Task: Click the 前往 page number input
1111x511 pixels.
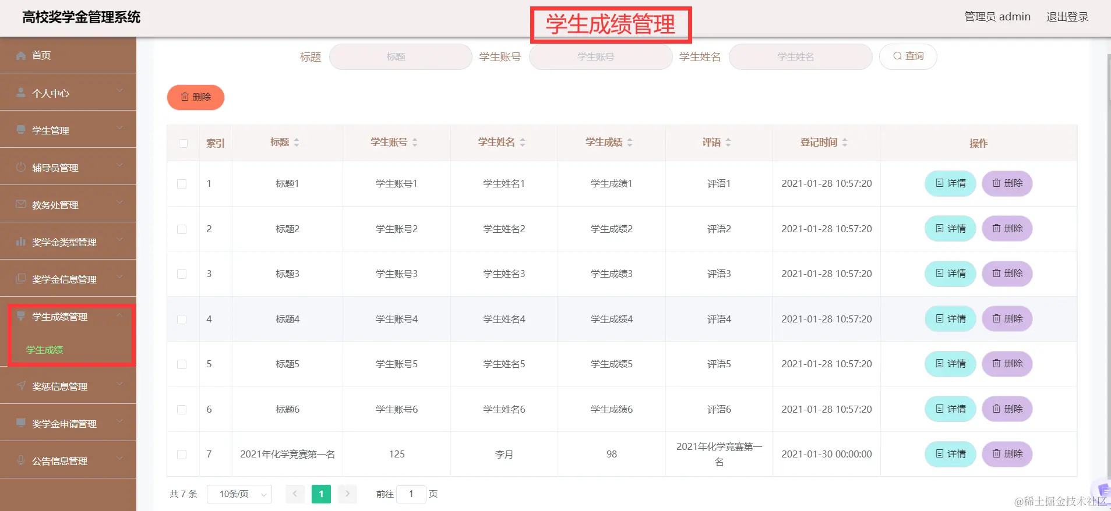Action: coord(411,494)
